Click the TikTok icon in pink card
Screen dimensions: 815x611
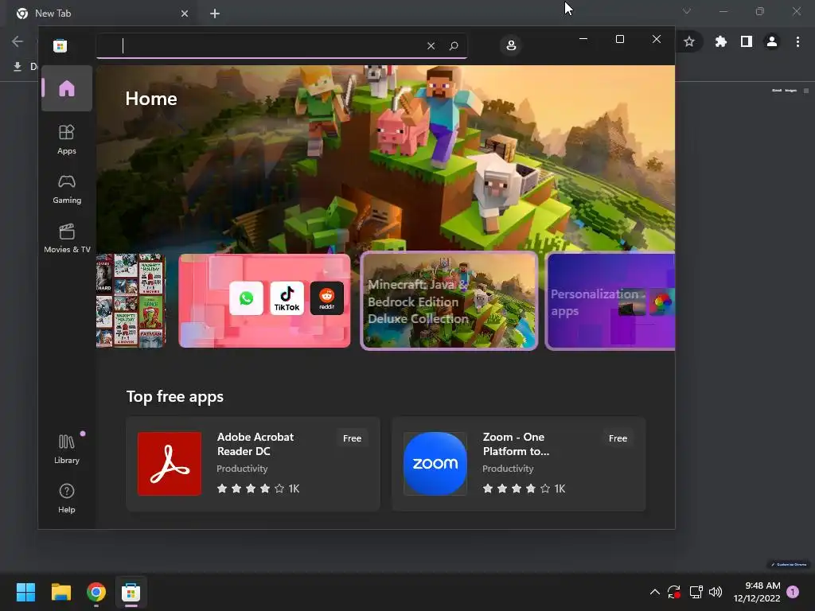coord(287,298)
